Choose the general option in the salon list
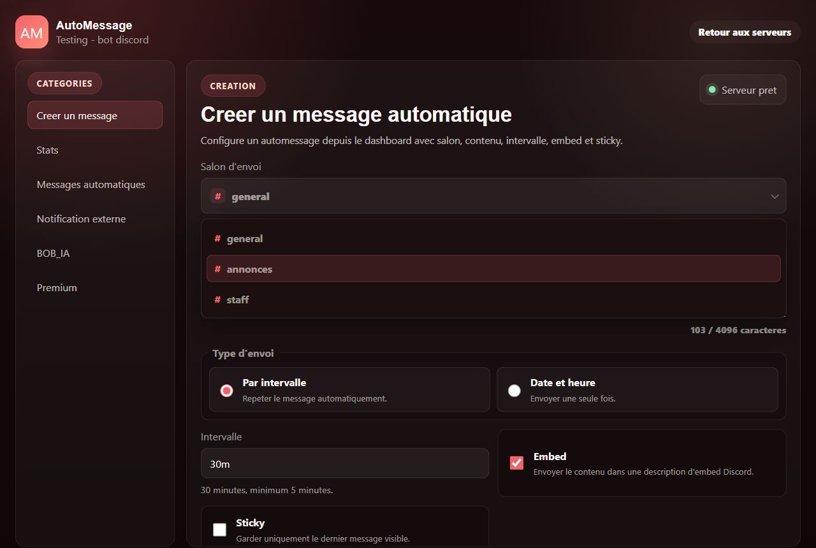The height and width of the screenshot is (548, 816). 493,239
